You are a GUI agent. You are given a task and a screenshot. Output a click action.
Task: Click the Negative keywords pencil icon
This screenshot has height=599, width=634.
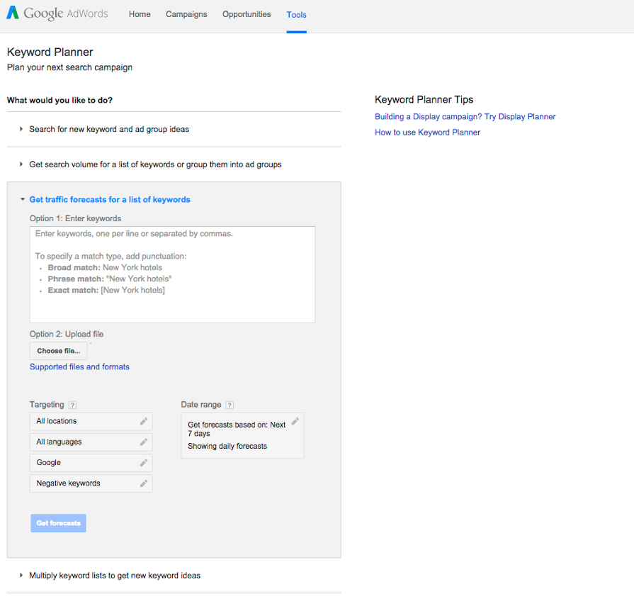[x=144, y=483]
